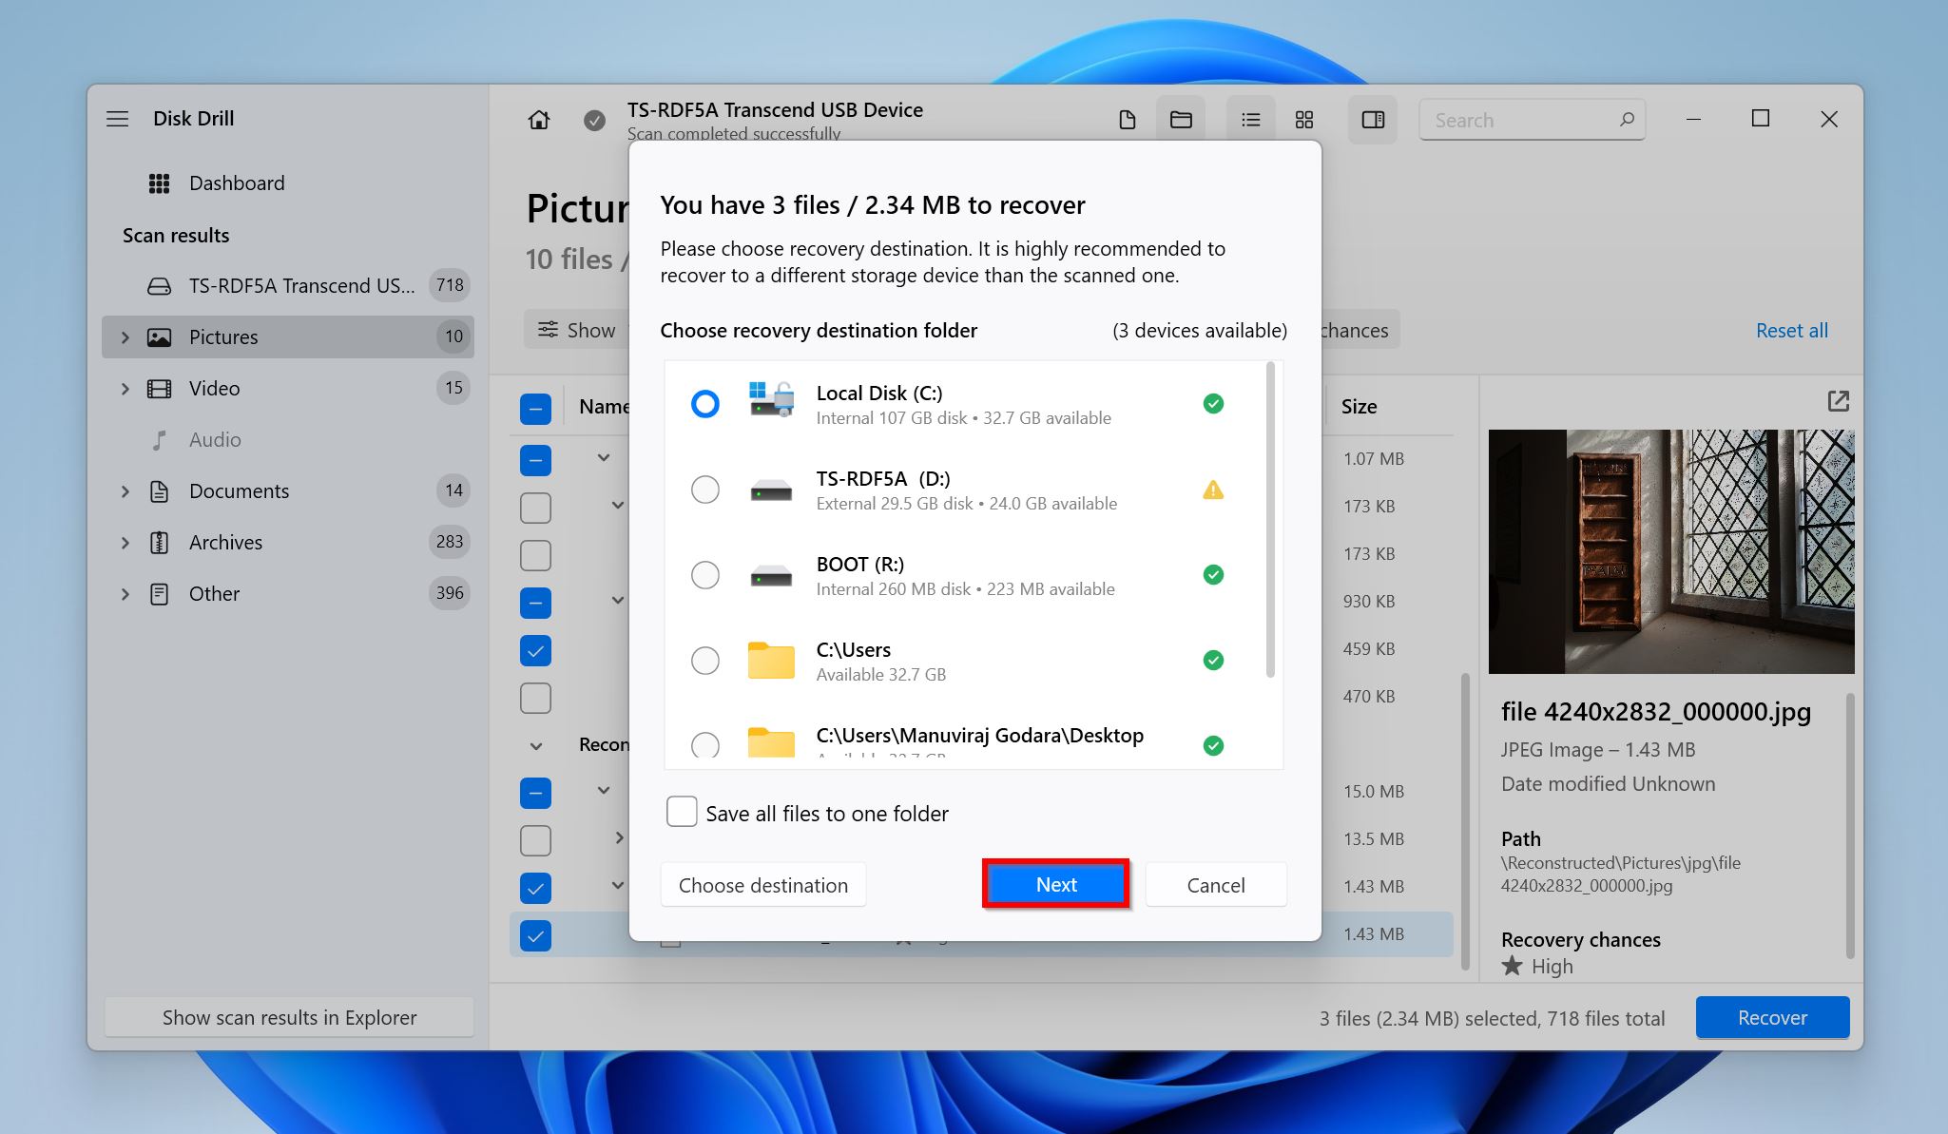Open the Dashboard panel

(x=238, y=183)
